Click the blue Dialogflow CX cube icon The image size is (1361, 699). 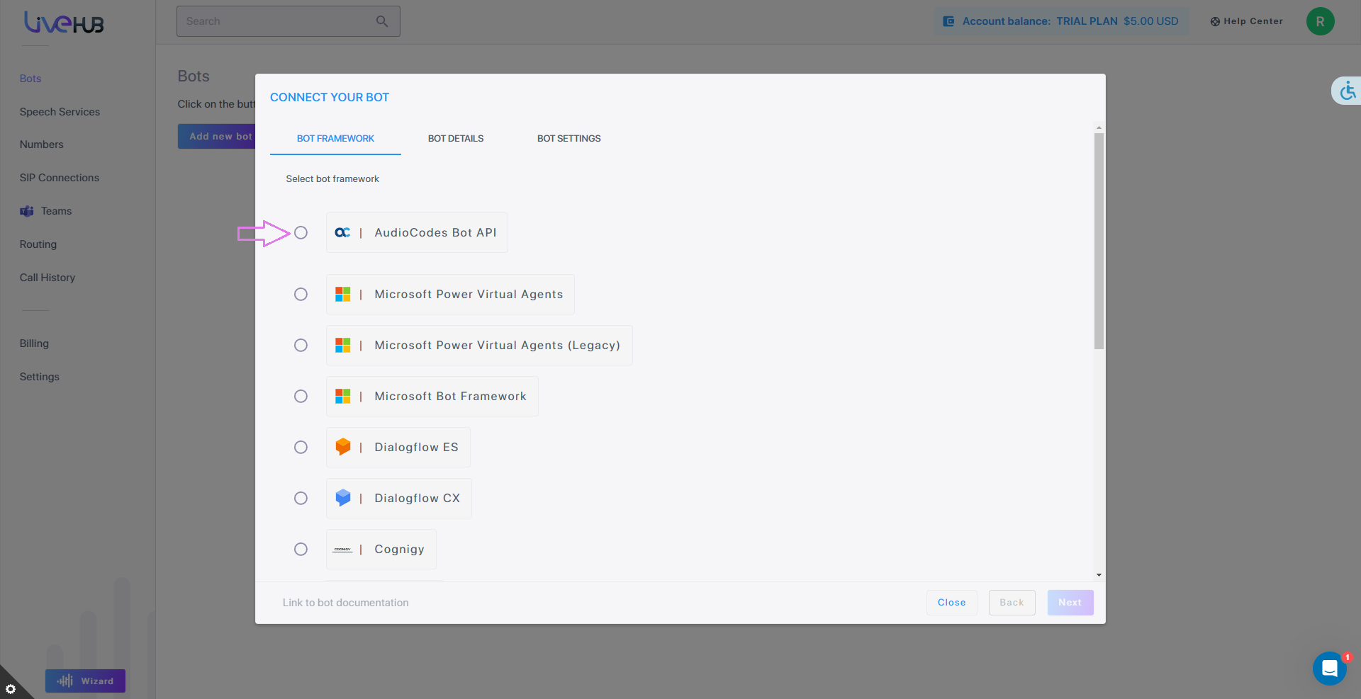(x=343, y=497)
